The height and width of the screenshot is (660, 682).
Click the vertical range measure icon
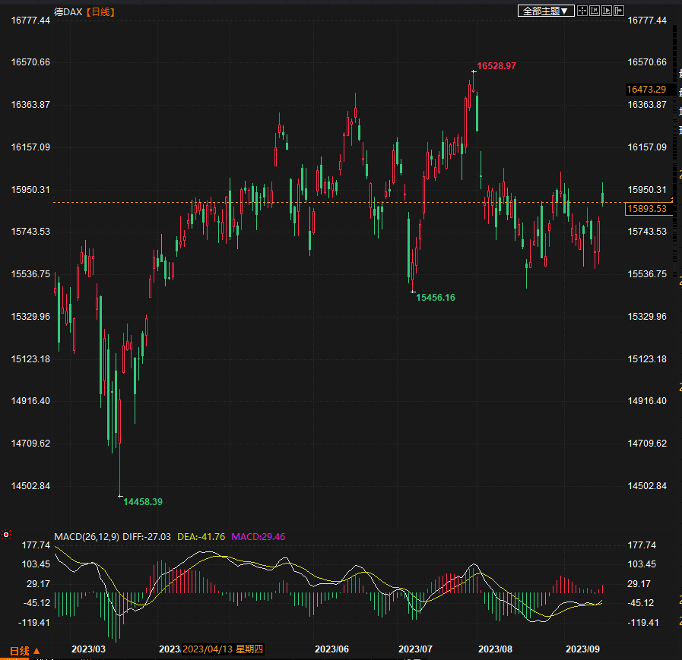tap(595, 11)
